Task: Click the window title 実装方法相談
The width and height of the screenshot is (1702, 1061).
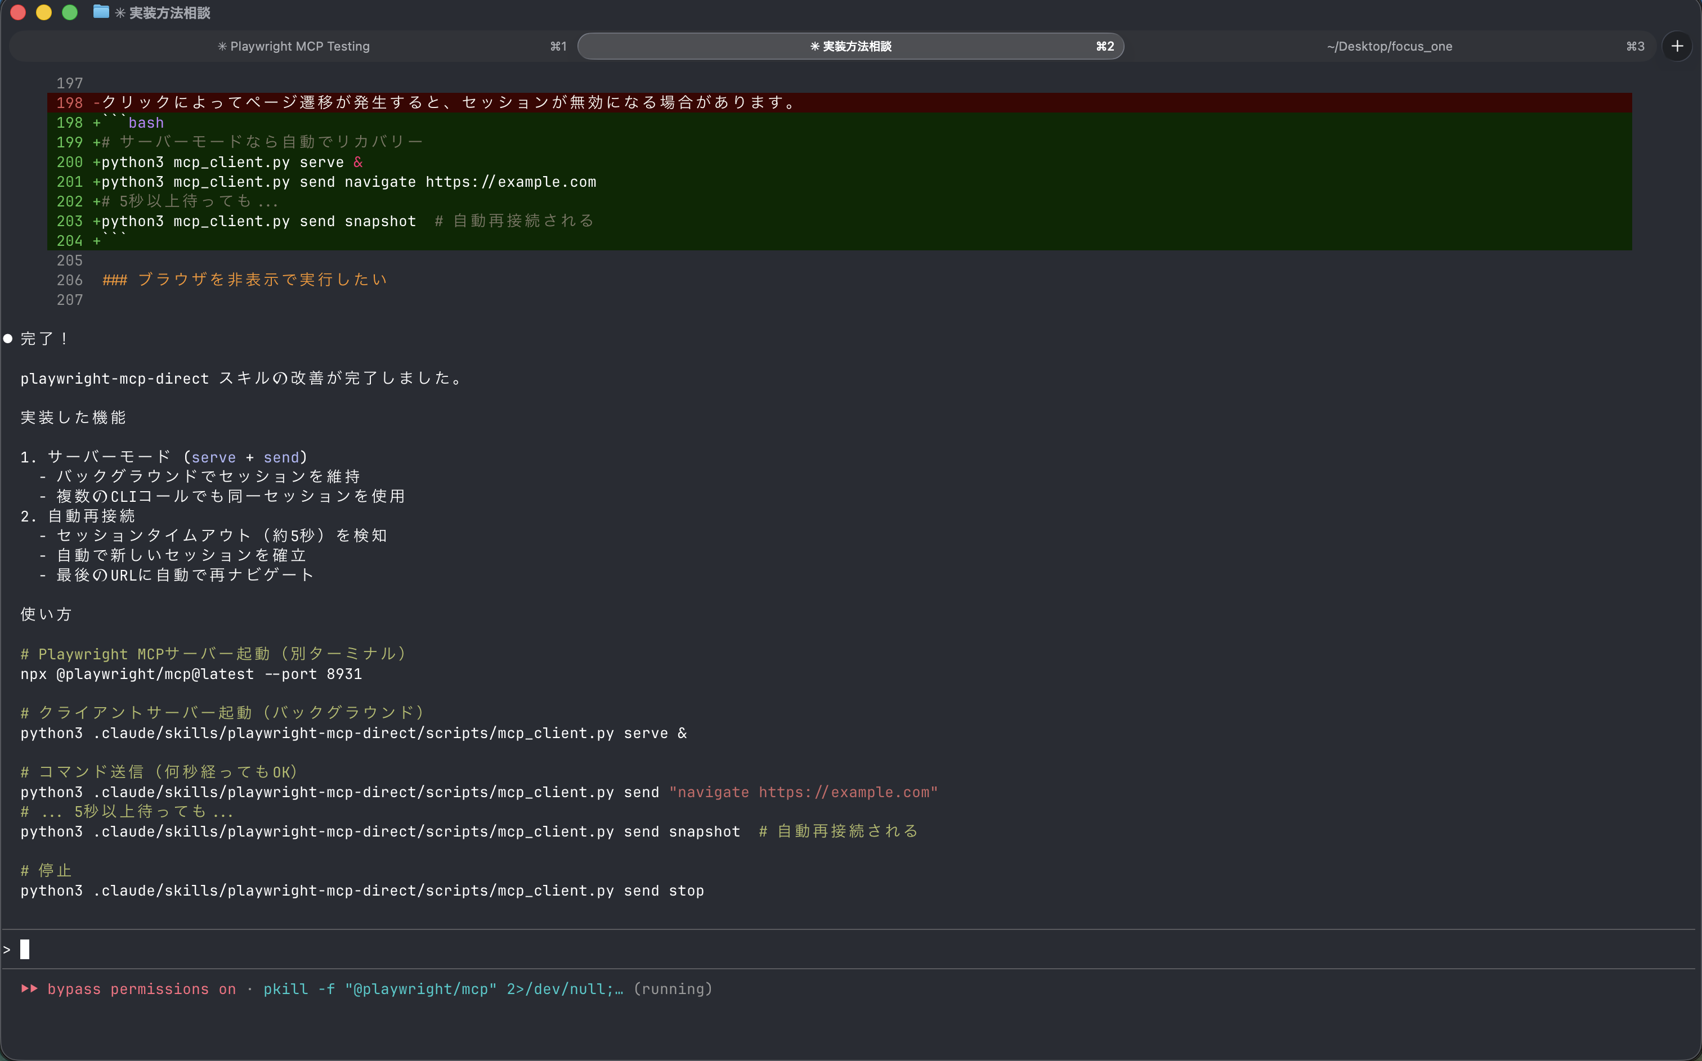Action: point(169,12)
